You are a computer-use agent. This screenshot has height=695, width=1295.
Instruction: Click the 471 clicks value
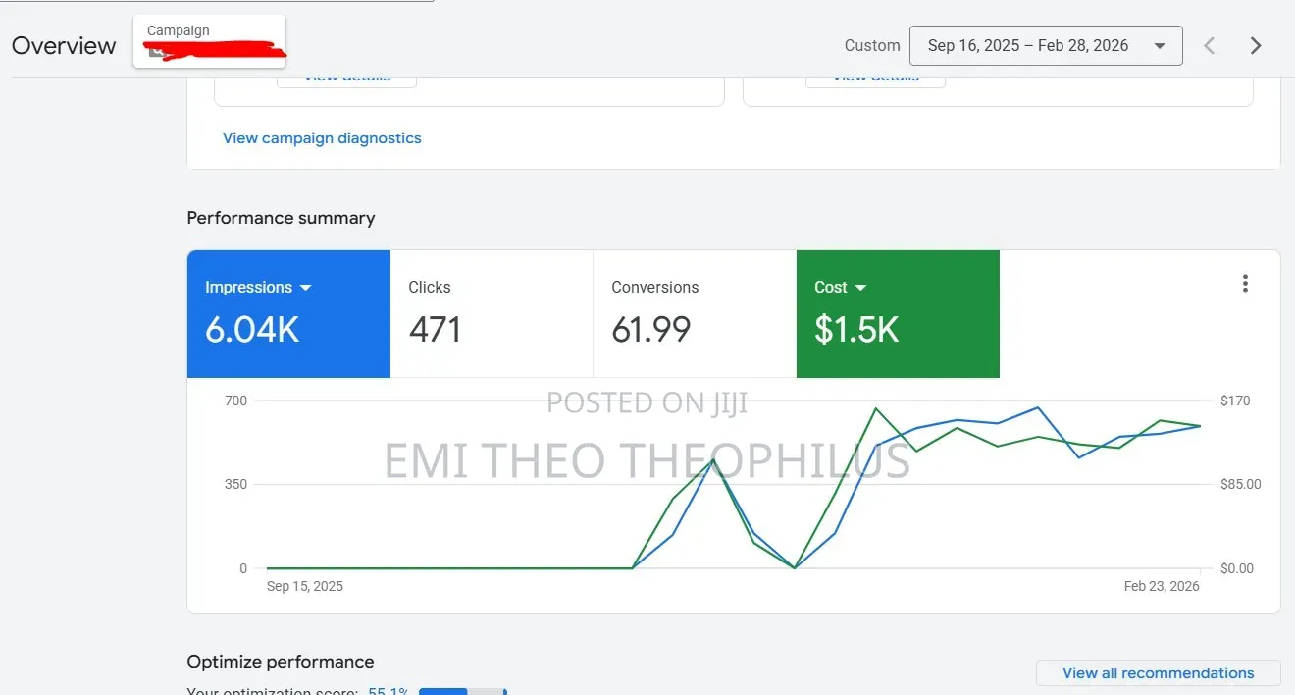point(435,330)
